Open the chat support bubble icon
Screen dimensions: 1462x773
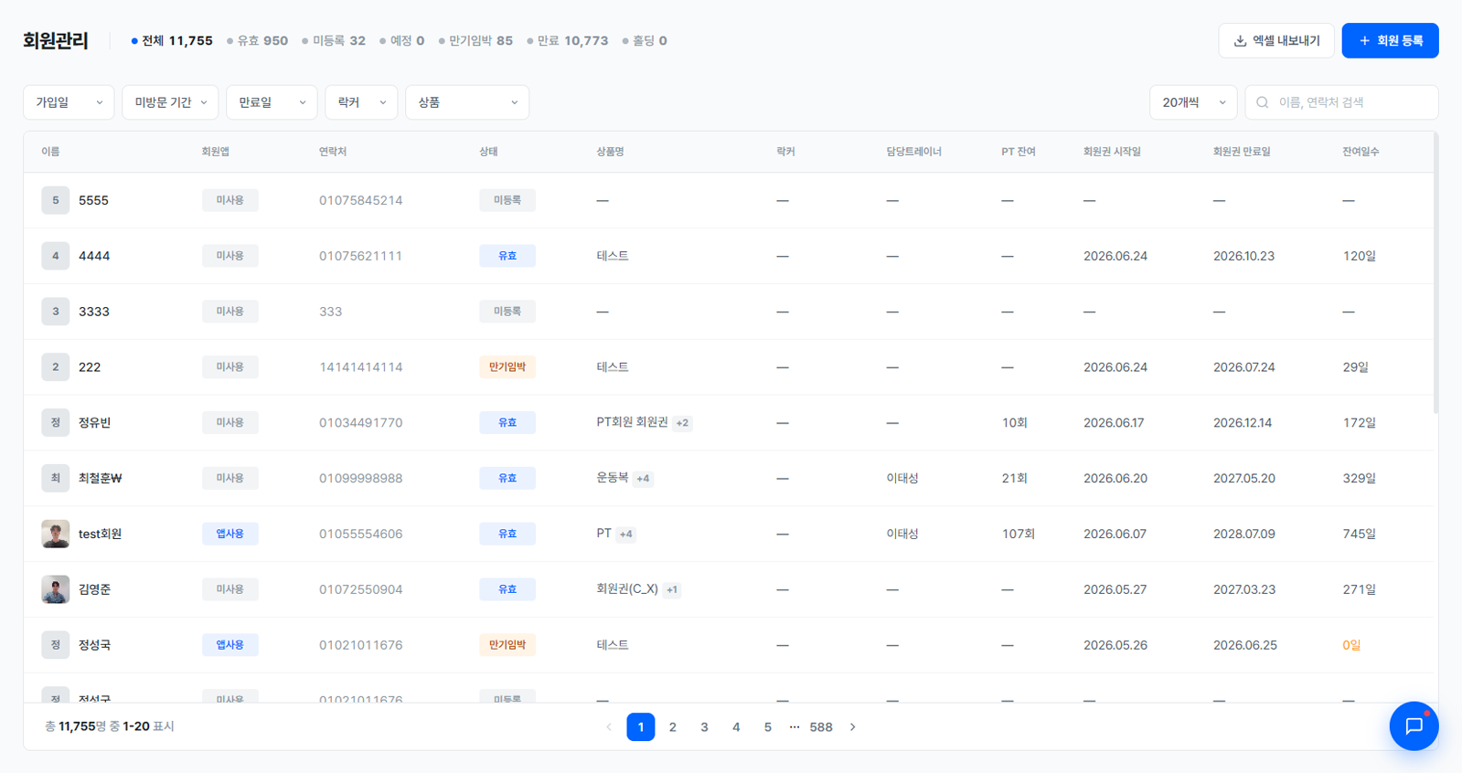[1414, 725]
